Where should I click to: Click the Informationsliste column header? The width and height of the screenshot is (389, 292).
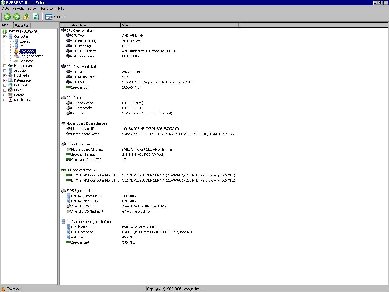click(90, 25)
